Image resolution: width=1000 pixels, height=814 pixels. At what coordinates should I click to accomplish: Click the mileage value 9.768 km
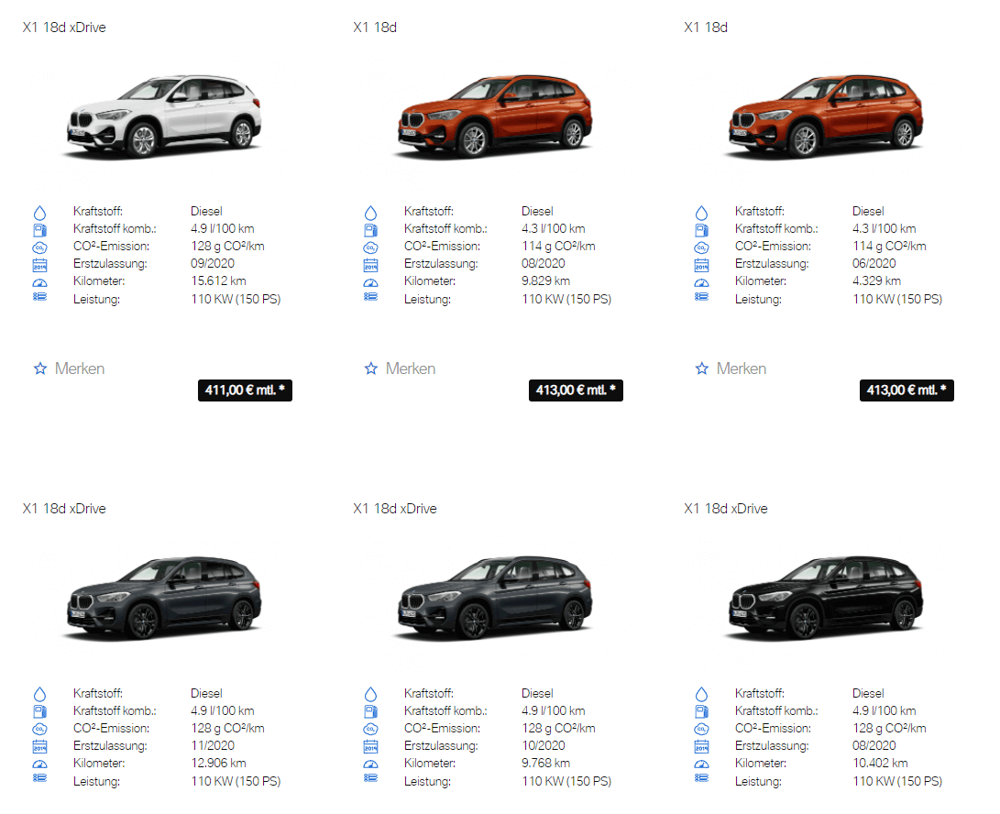[x=546, y=763]
